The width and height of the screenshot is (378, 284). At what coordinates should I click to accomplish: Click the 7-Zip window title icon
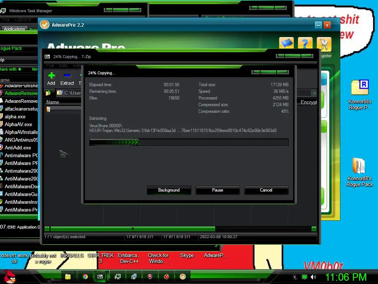tap(47, 57)
